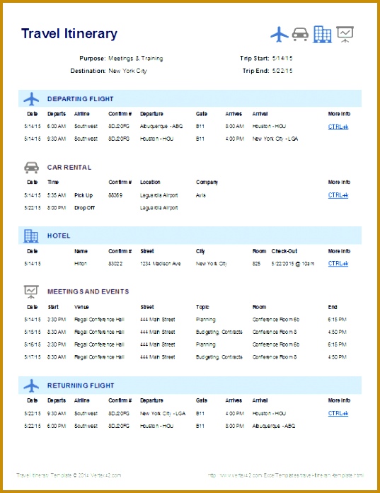
Task: Click presentation icon beside Meetings and Events
Action: [31, 292]
